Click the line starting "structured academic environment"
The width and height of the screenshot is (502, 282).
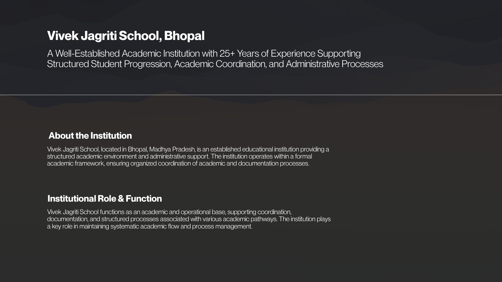179,156
